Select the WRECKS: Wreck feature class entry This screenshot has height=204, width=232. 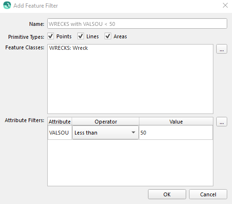pyautogui.click(x=68, y=48)
